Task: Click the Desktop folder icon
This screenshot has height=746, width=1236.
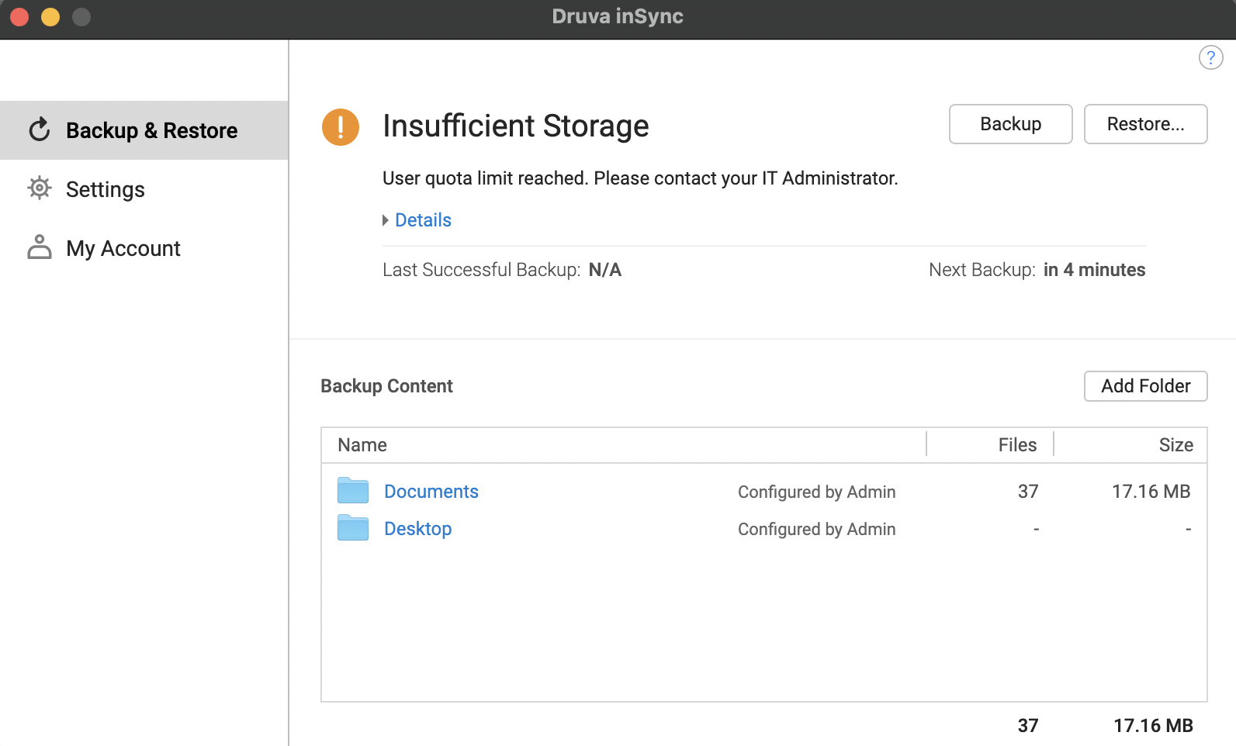Action: pyautogui.click(x=353, y=528)
